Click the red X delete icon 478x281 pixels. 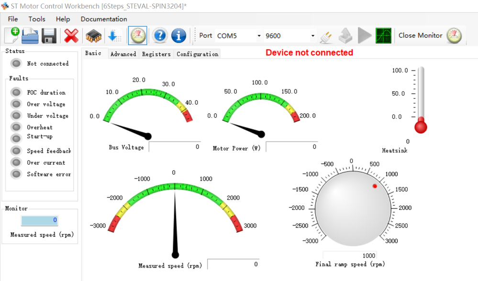71,36
